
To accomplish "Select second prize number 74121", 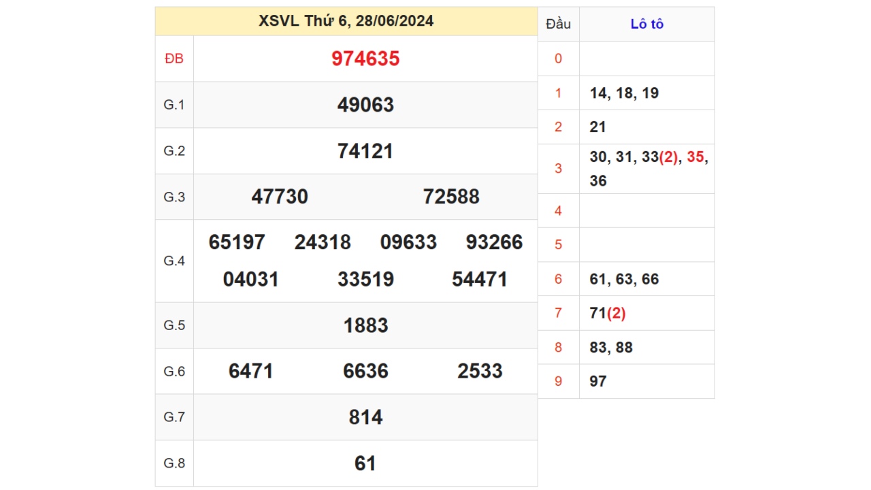I will [x=365, y=151].
